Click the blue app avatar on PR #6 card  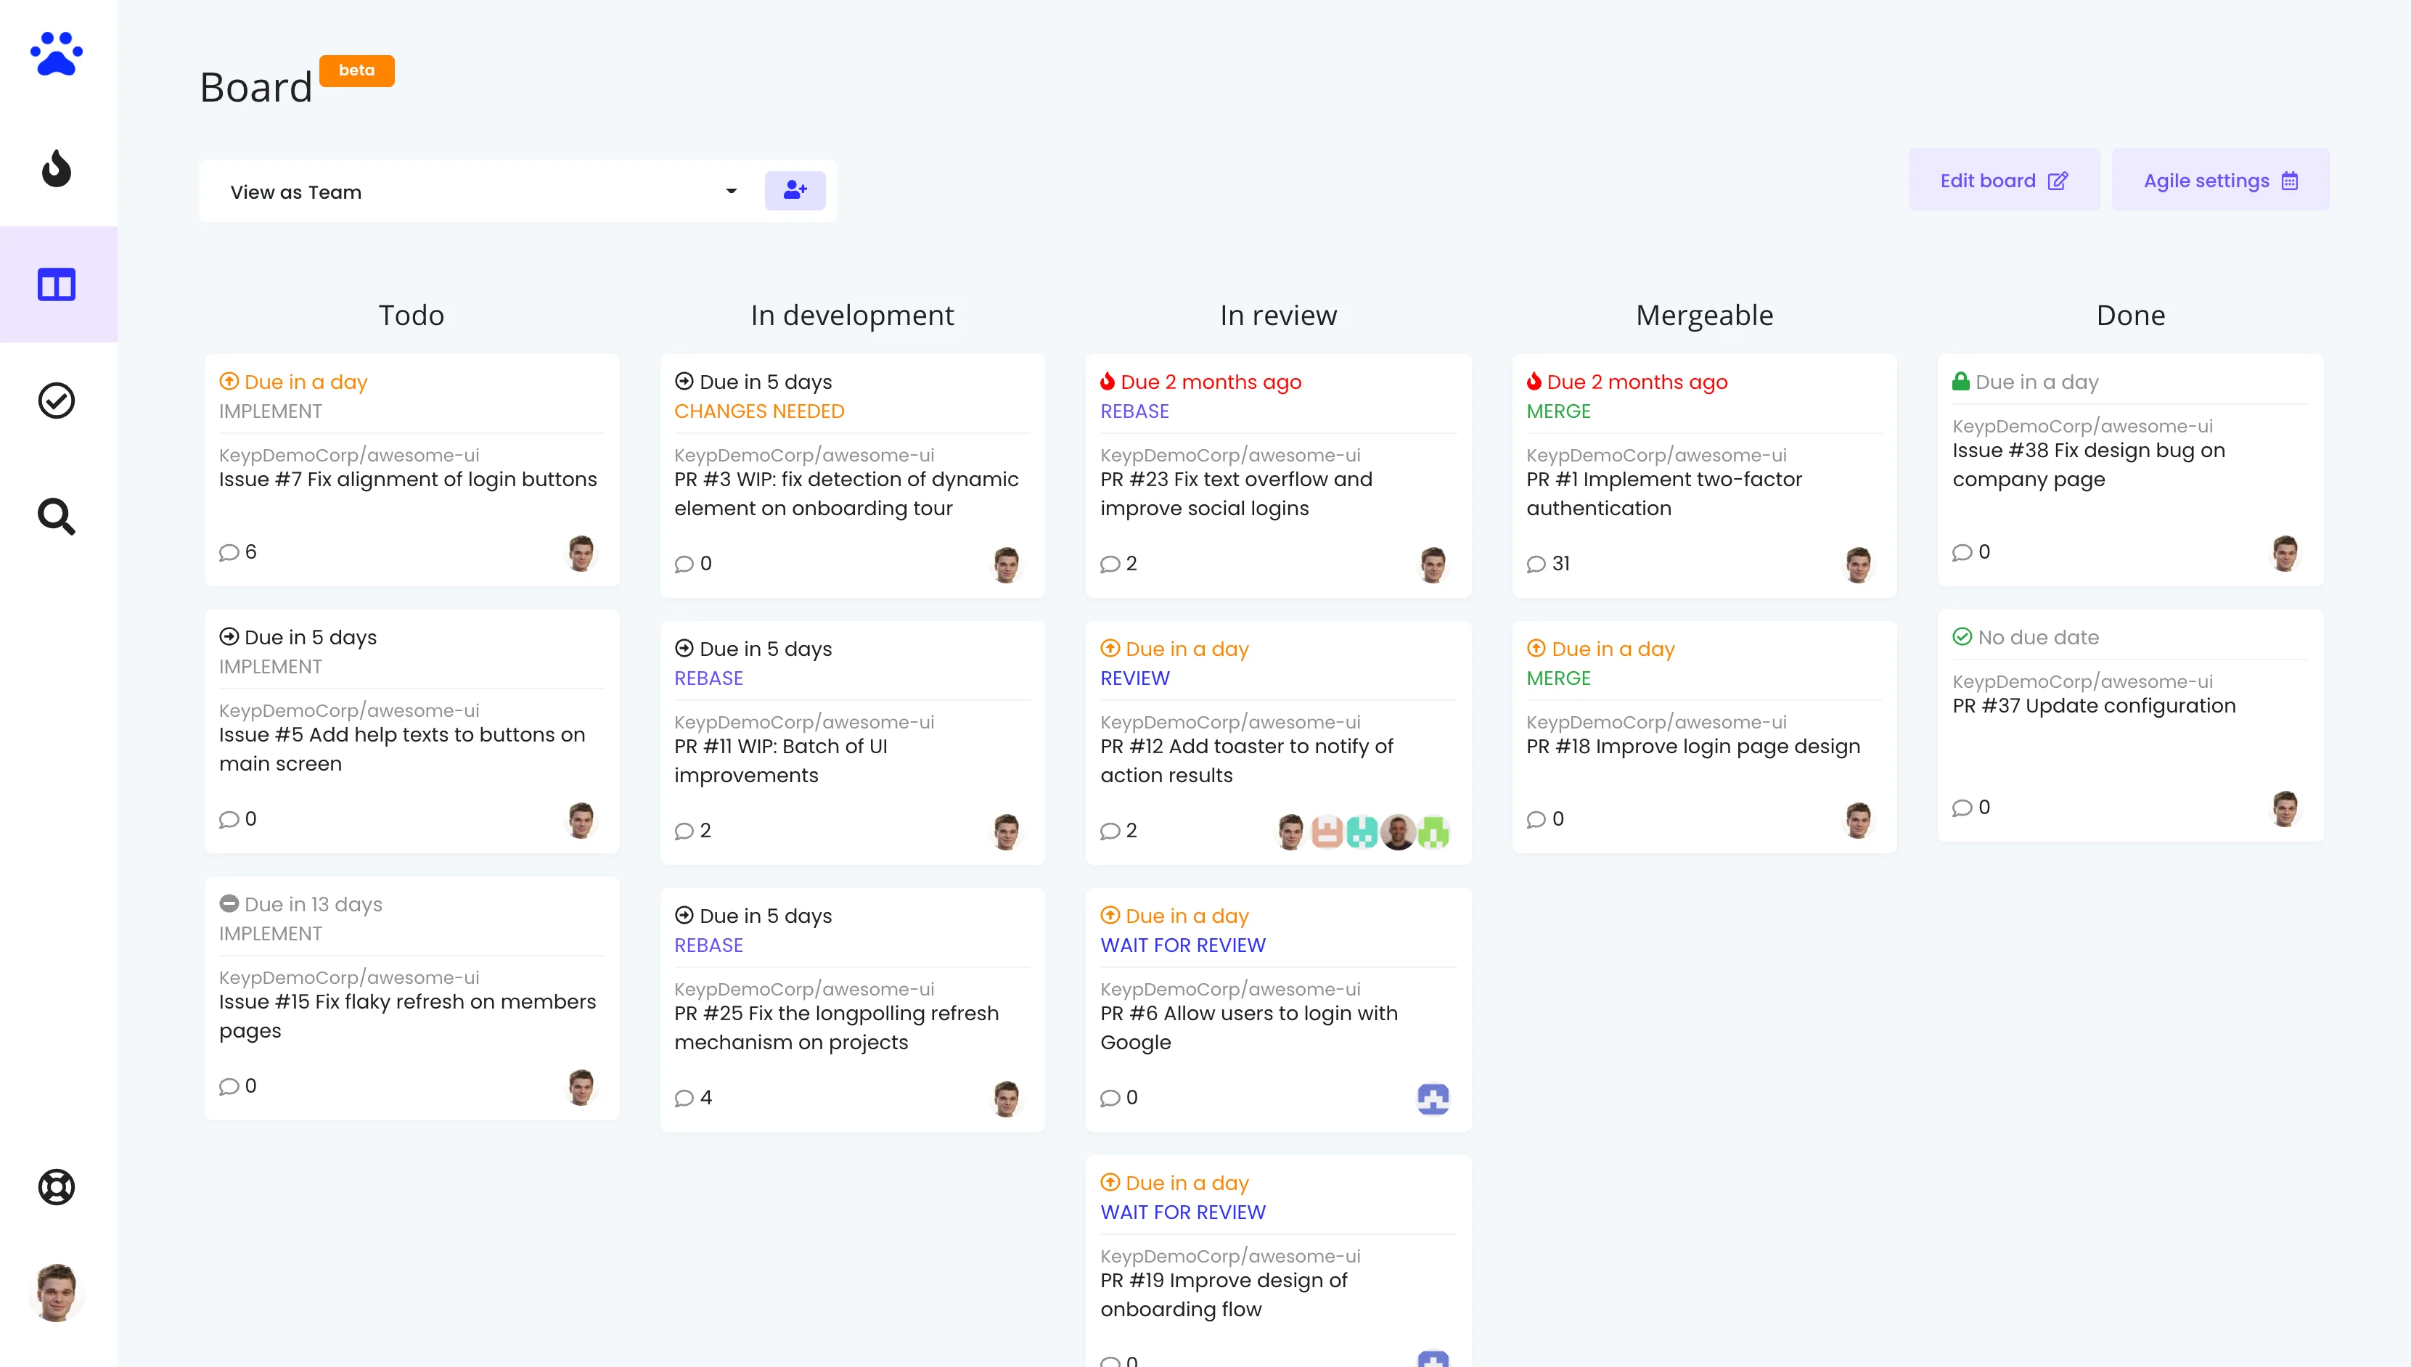(1433, 1099)
